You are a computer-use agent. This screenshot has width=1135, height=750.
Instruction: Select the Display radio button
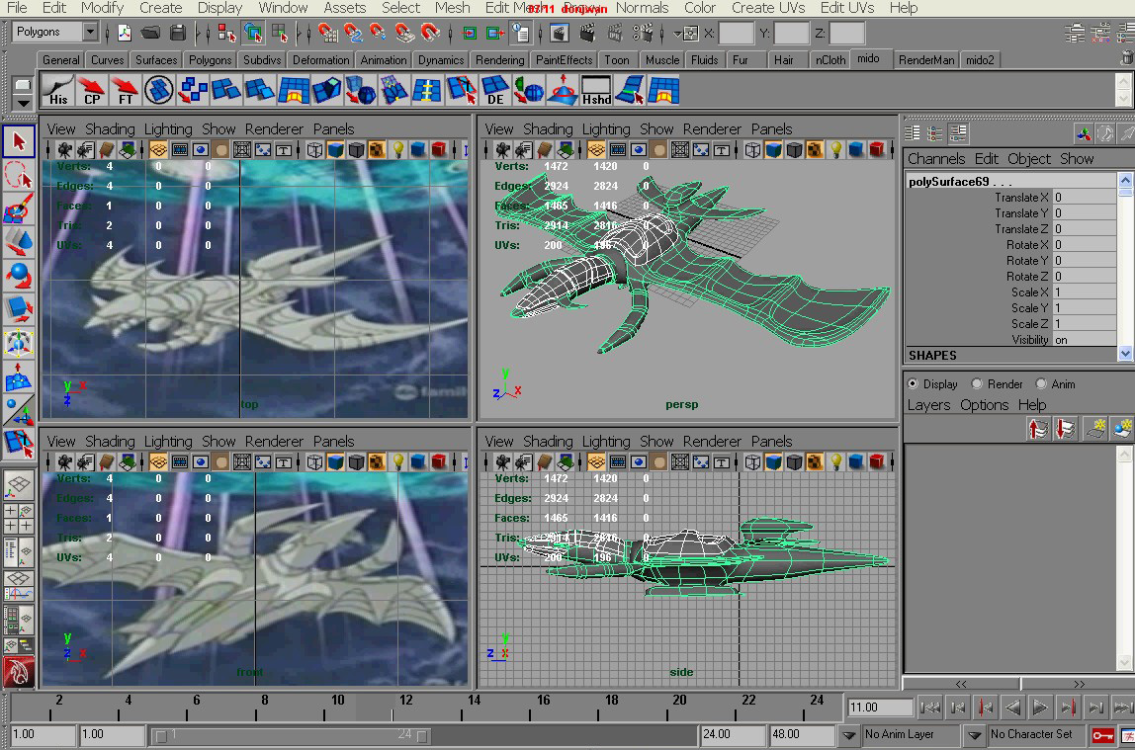913,384
